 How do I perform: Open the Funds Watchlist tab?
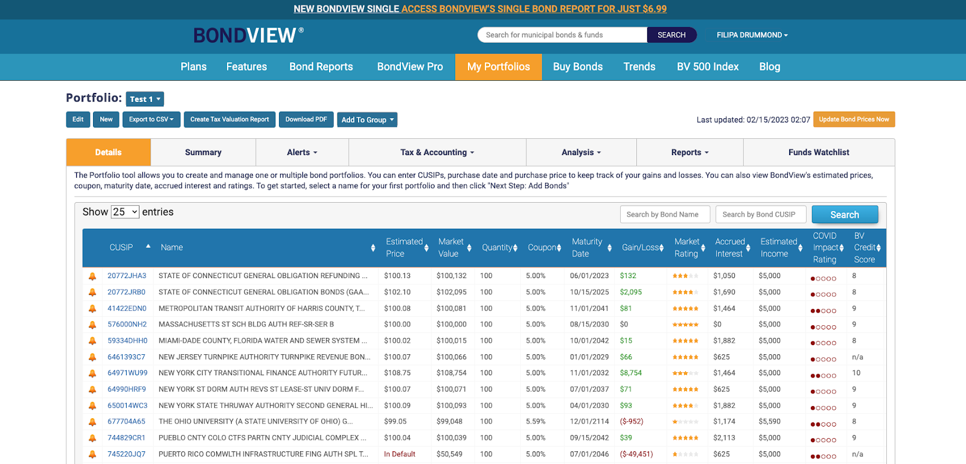pyautogui.click(x=819, y=153)
